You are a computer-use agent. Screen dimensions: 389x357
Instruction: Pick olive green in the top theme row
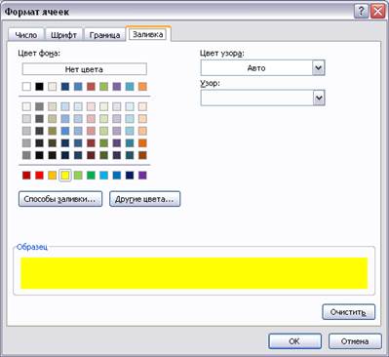pos(103,87)
